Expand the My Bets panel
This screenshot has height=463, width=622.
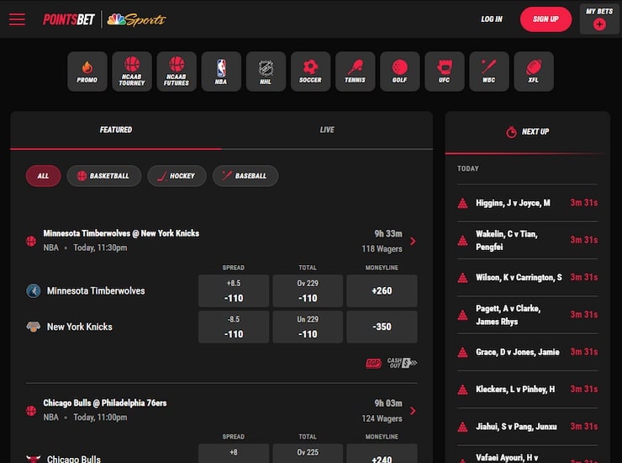pos(599,19)
